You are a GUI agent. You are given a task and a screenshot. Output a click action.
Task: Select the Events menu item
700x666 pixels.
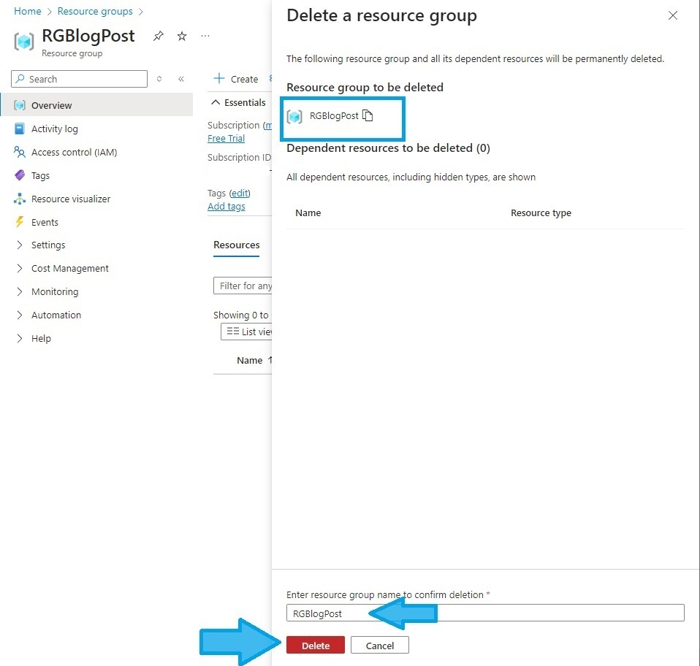pos(45,222)
